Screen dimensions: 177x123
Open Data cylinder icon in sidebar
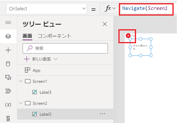(8, 64)
